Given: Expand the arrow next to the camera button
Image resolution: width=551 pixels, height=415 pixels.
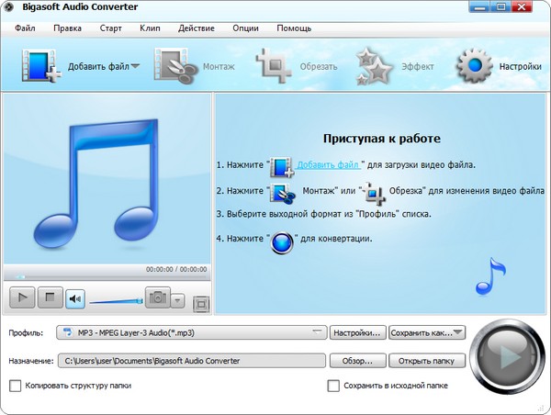Looking at the screenshot, I should tap(178, 299).
